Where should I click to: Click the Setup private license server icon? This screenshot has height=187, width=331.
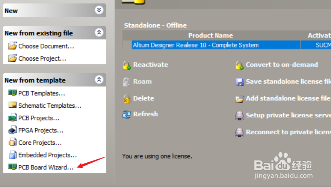(x=239, y=116)
